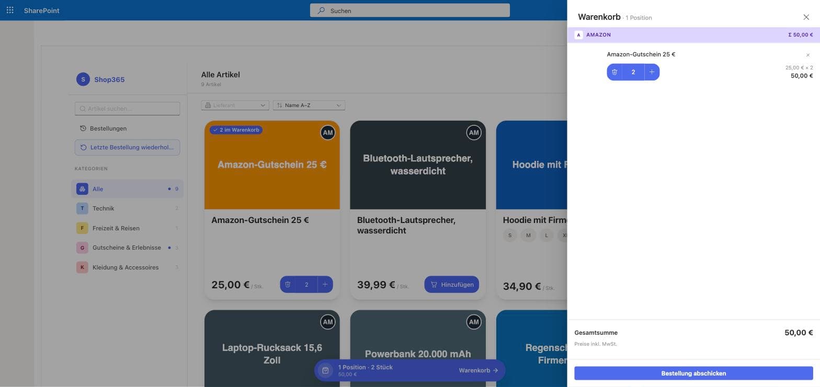Click the 'Amazon-Gutschein 25 €' cart item name
Image resolution: width=820 pixels, height=387 pixels.
click(x=641, y=54)
